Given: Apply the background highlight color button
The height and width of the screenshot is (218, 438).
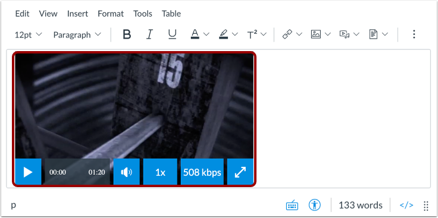Looking at the screenshot, I should point(224,34).
